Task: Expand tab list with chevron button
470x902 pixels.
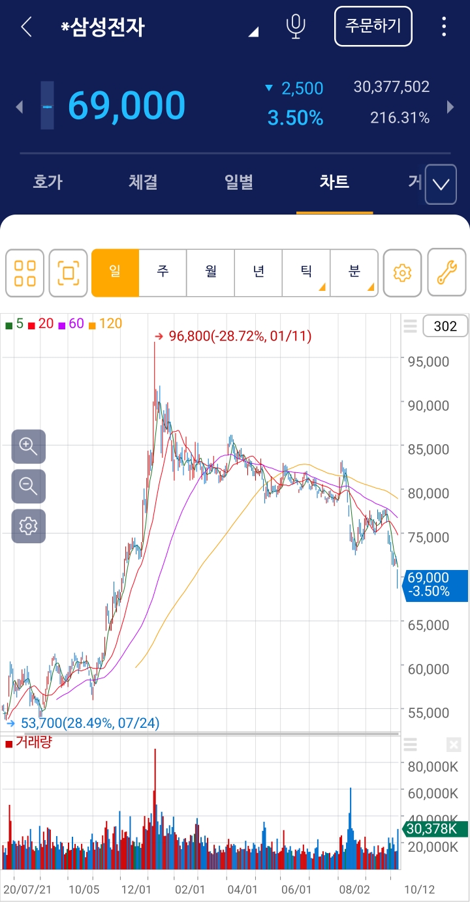Action: [x=441, y=185]
